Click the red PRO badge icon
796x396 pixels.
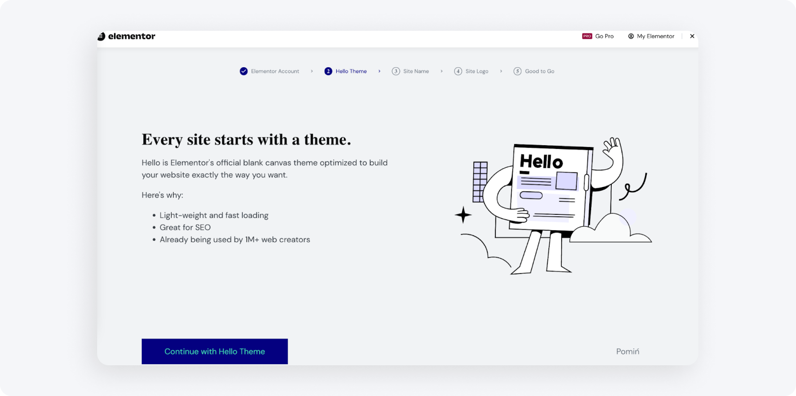[587, 36]
